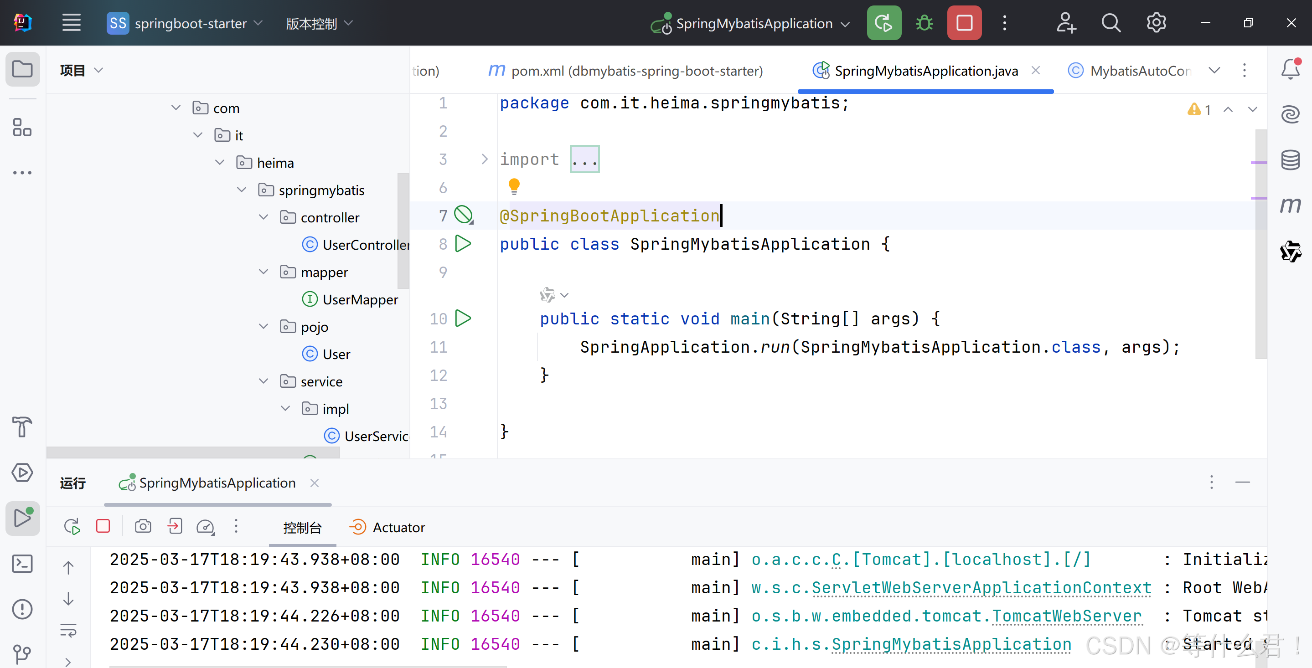This screenshot has width=1312, height=668.
Task: Open the Search Everywhere magnifier icon
Action: point(1111,23)
